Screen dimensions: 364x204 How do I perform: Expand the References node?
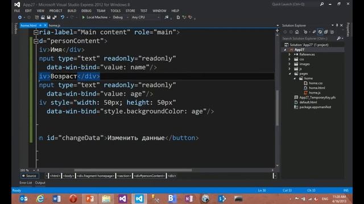pyautogui.click(x=289, y=54)
